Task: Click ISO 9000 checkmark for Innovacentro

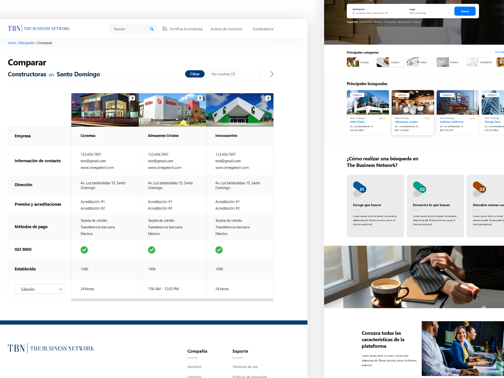Action: 219,250
